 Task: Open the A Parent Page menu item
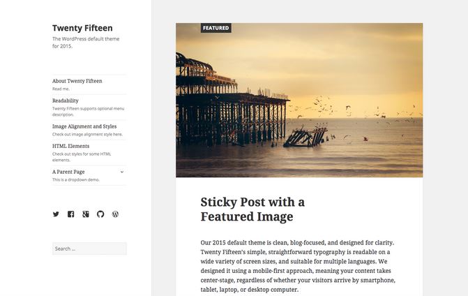point(68,172)
